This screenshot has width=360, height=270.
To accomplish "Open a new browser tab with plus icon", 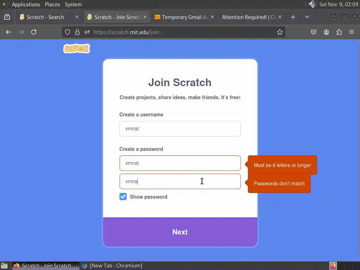I will [x=293, y=17].
